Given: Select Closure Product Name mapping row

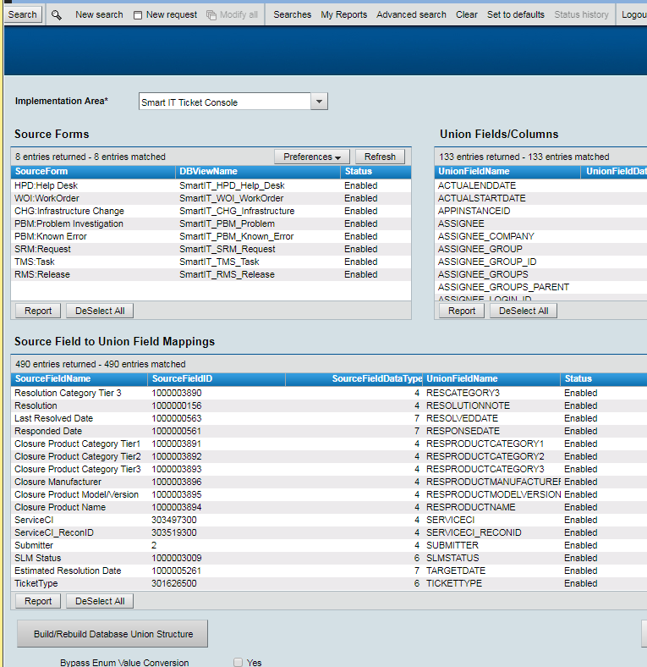Looking at the screenshot, I should coord(329,507).
